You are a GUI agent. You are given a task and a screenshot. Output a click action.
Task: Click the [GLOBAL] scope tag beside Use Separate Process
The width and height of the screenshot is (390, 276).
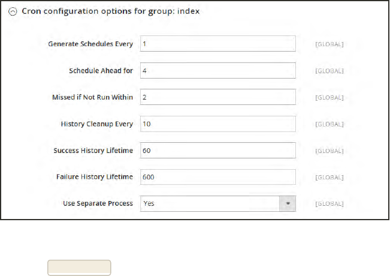pos(329,203)
